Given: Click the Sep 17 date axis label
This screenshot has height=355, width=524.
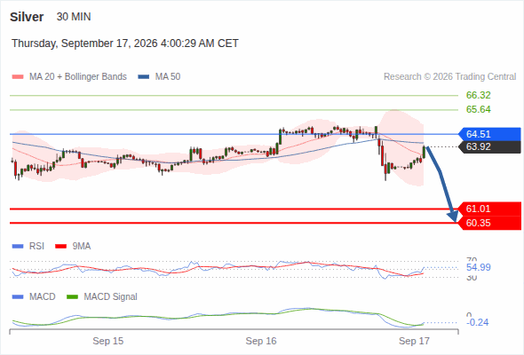Looking at the screenshot, I should point(414,341).
